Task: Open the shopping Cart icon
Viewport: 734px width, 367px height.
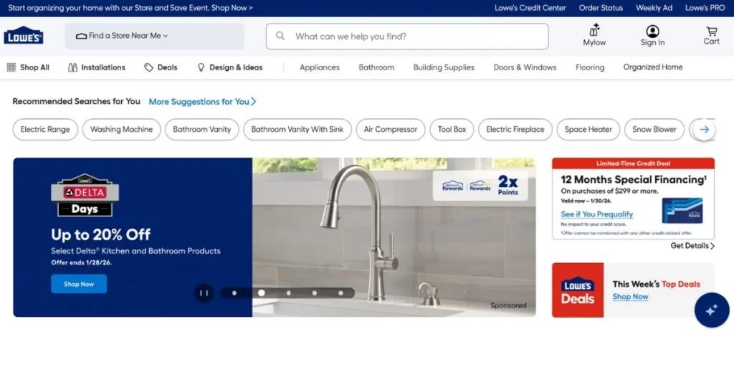Action: pos(711,32)
